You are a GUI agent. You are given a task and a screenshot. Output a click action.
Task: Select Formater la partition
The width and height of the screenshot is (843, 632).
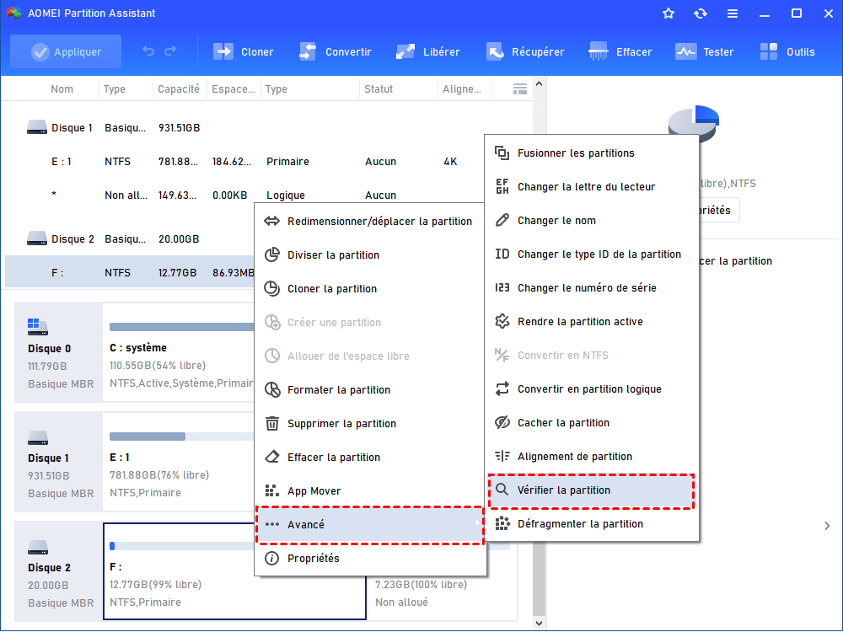(x=370, y=389)
